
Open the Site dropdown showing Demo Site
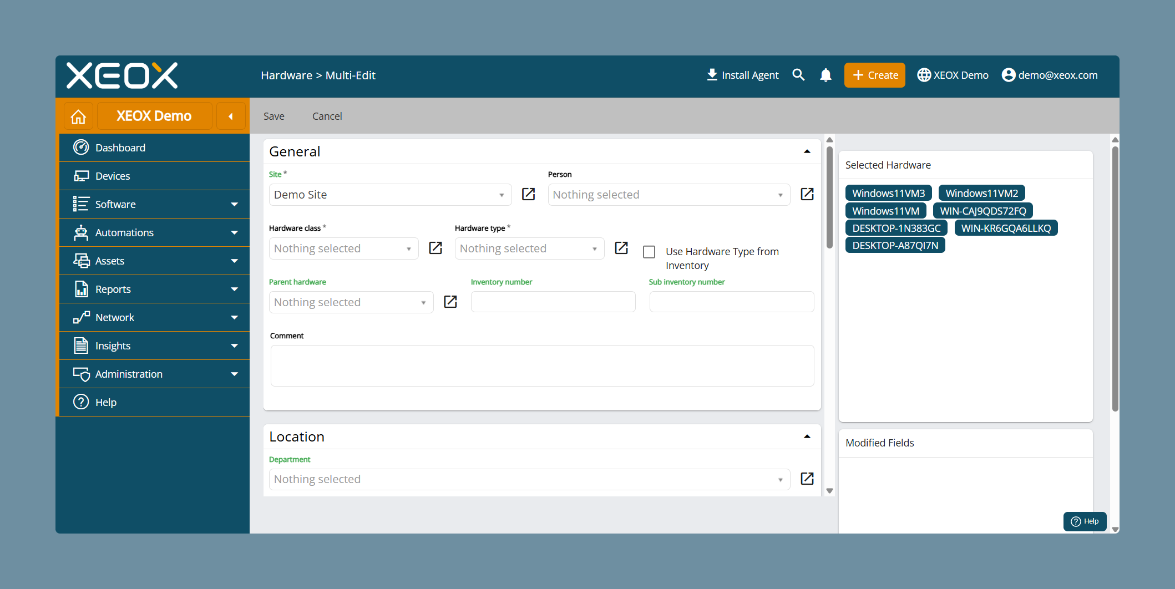[390, 195]
